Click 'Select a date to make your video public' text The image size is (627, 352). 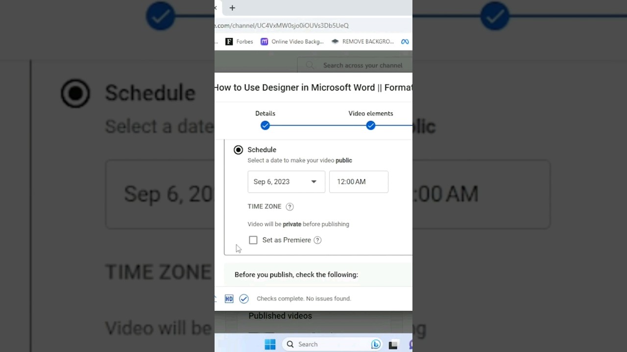pos(300,160)
